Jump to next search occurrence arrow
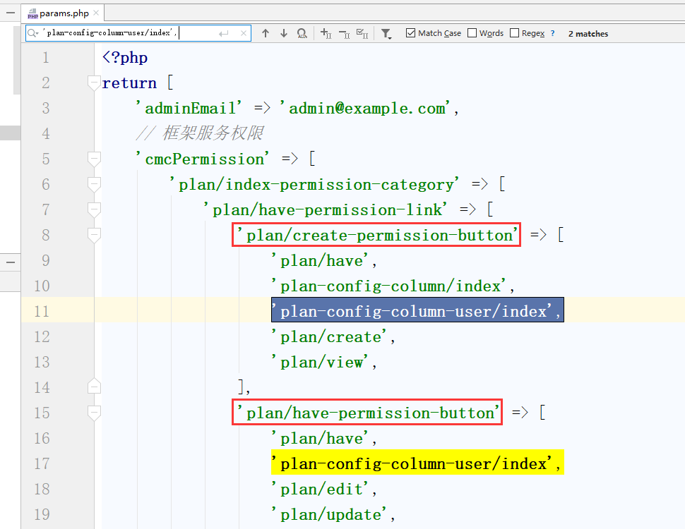The image size is (685, 529). pyautogui.click(x=284, y=33)
